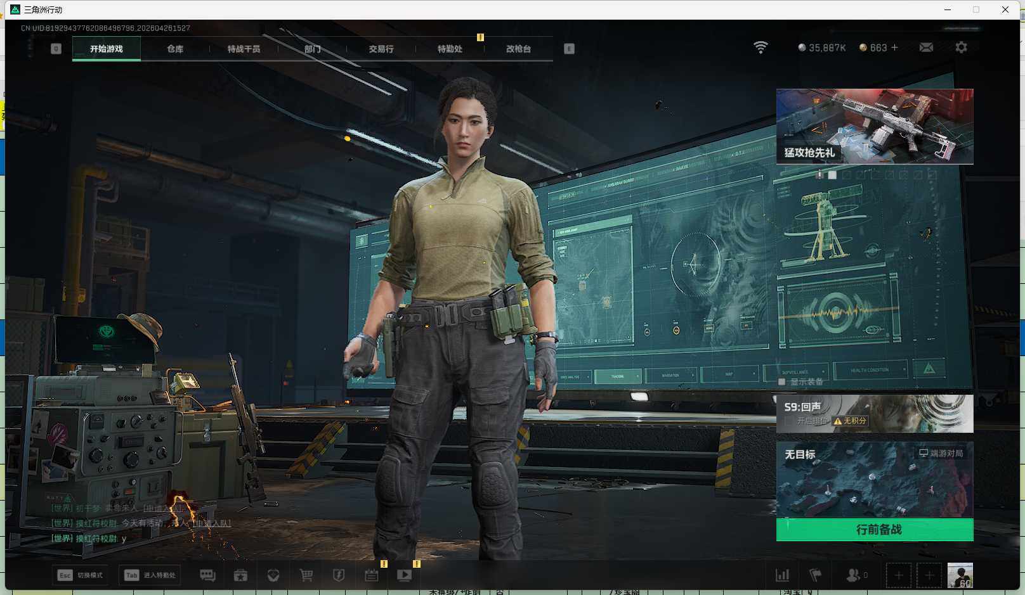Invite teammate in first empty squad slot
This screenshot has width=1025, height=595.
(x=899, y=575)
